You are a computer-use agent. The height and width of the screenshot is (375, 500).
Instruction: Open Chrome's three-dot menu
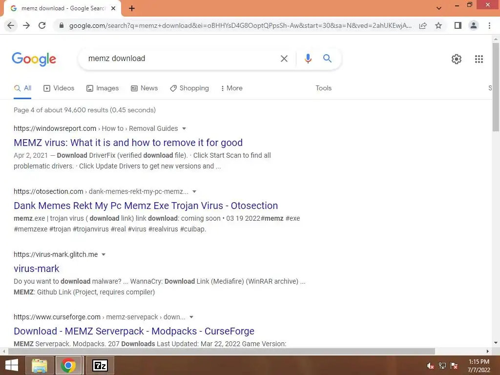[489, 25]
